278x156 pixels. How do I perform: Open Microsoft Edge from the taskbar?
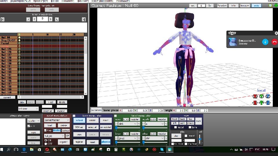tap(24, 149)
